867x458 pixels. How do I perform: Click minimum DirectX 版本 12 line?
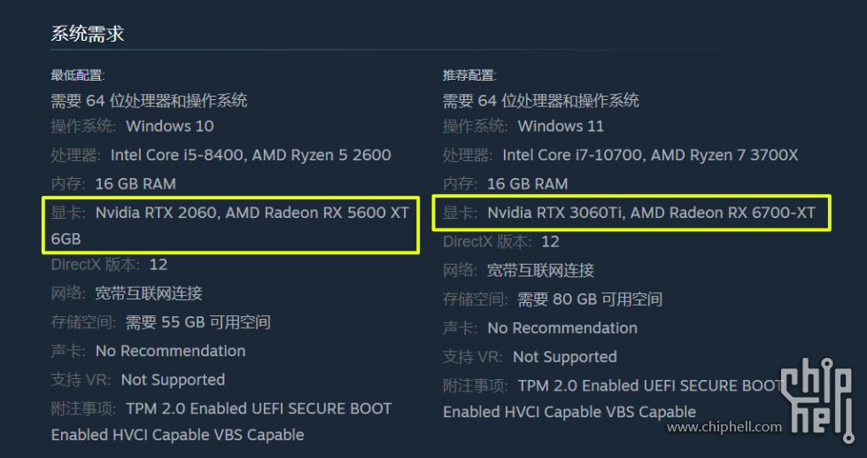tap(109, 264)
